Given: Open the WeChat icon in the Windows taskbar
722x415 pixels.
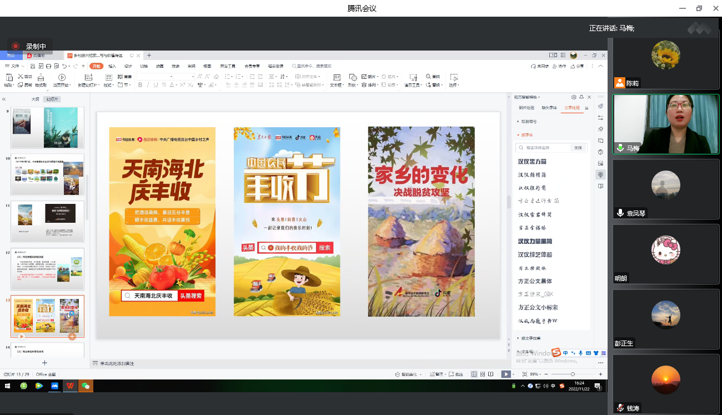Looking at the screenshot, I should click(86, 386).
